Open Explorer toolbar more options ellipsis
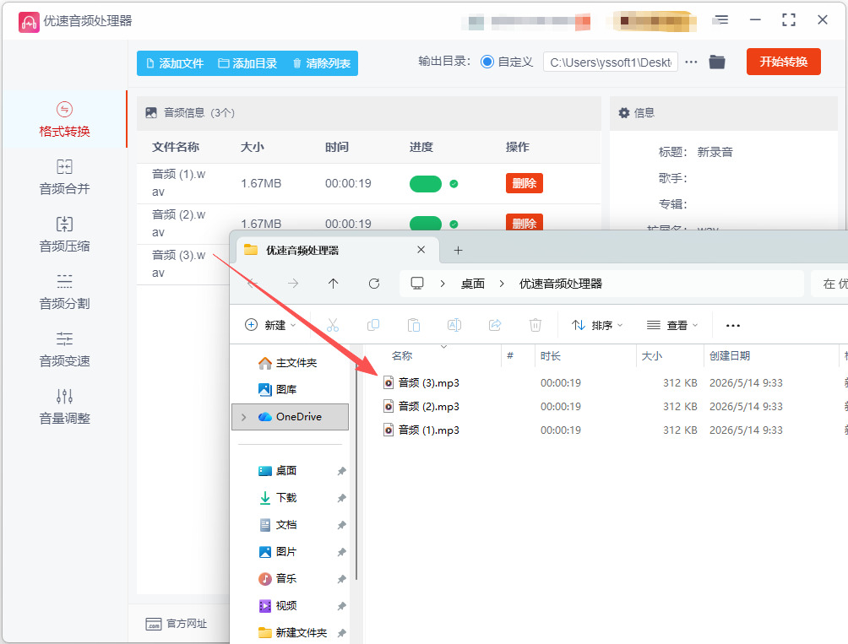Viewport: 848px width, 644px height. [733, 325]
